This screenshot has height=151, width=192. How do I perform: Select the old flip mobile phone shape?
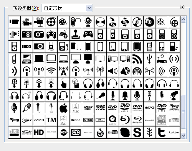14,59
